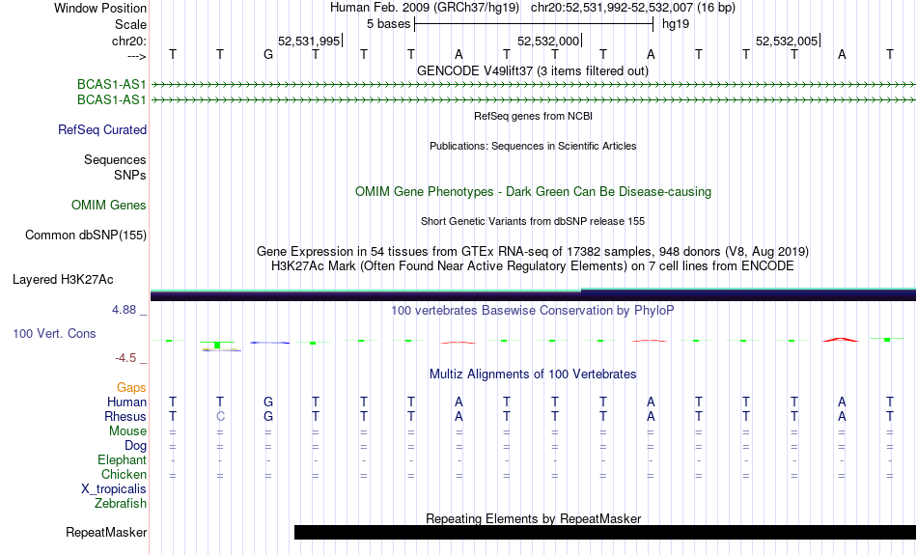Click the Sequences track label
The width and height of the screenshot is (917, 555).
click(115, 159)
